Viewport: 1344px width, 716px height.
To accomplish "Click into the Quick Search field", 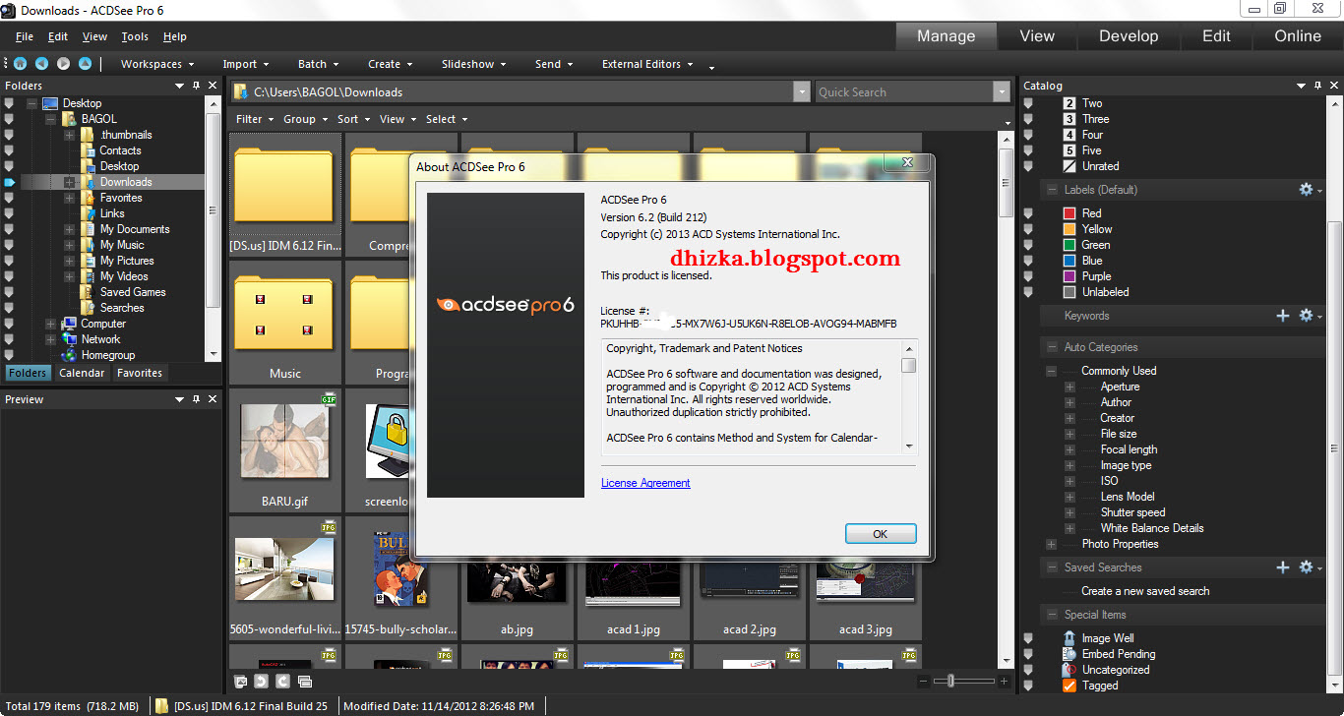I will [904, 92].
